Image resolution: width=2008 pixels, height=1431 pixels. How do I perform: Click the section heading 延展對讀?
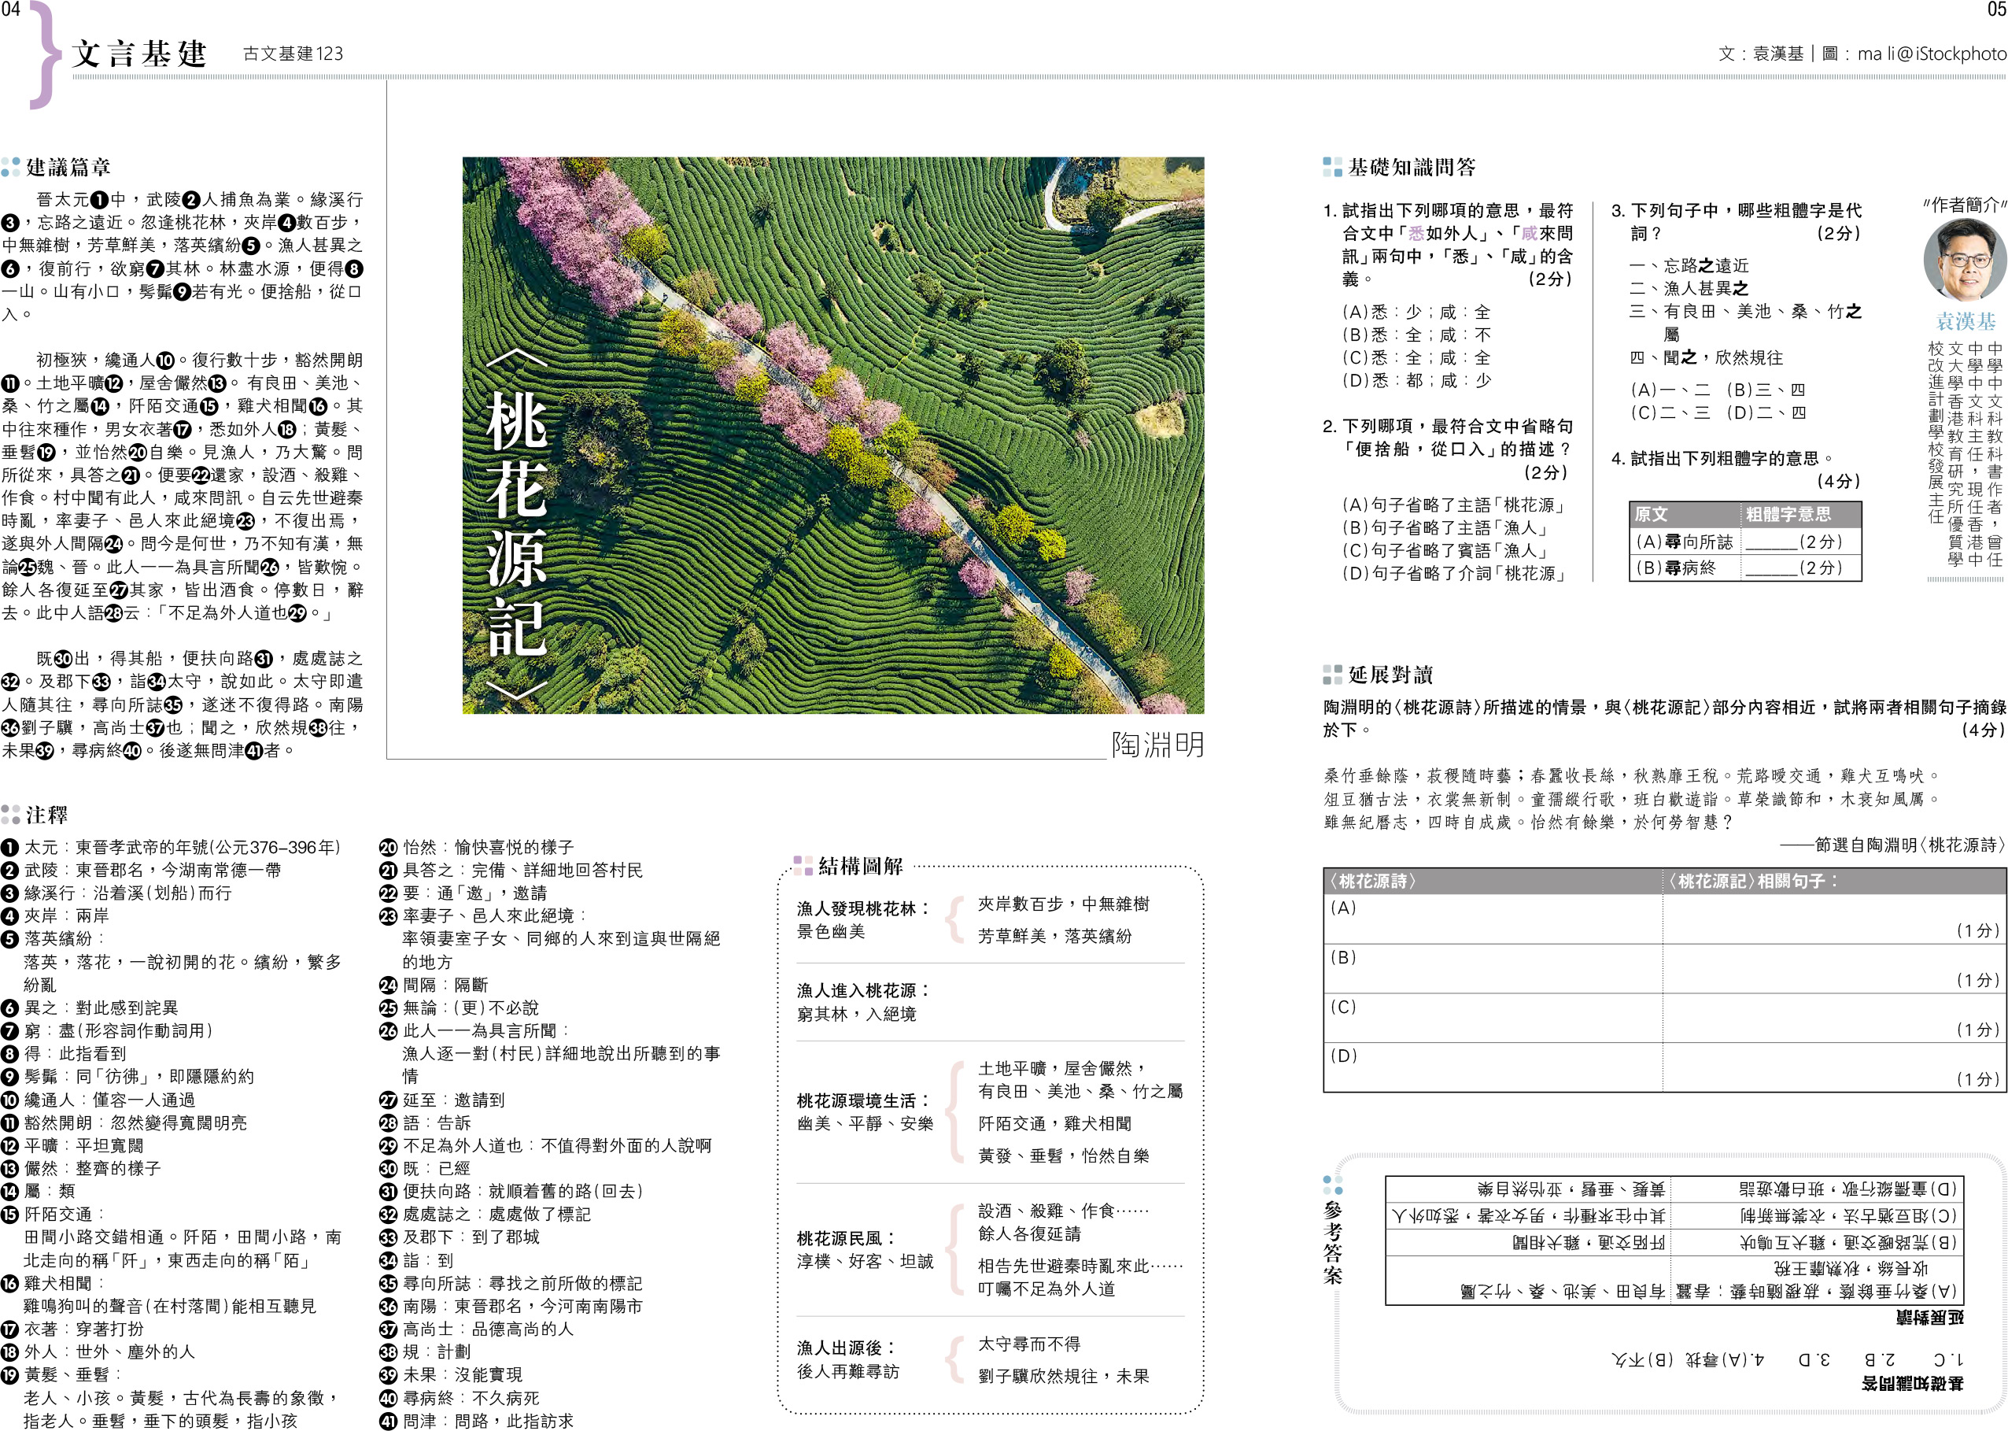click(1390, 675)
